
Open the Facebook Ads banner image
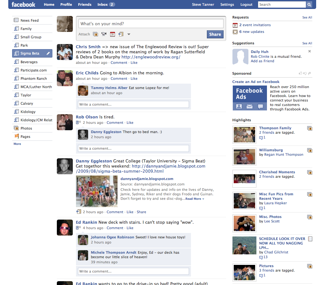pyautogui.click(x=250, y=98)
